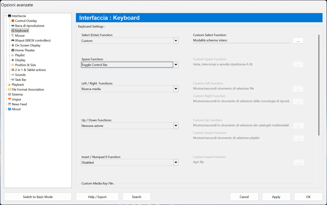Expand the Playback tree node
Screen dimensions: 327x205
6,85
